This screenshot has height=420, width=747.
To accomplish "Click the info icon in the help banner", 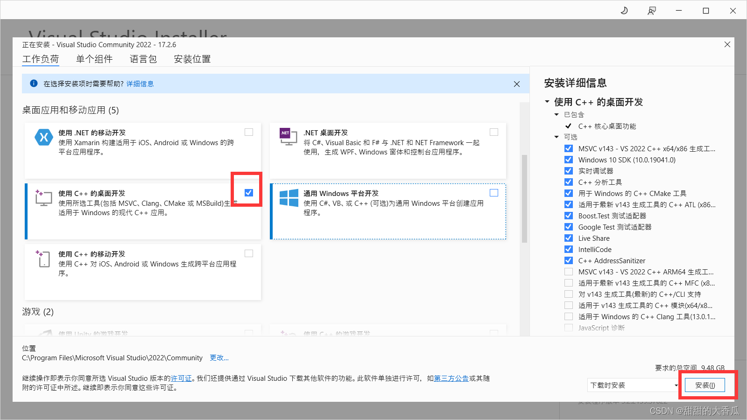I will coord(34,84).
